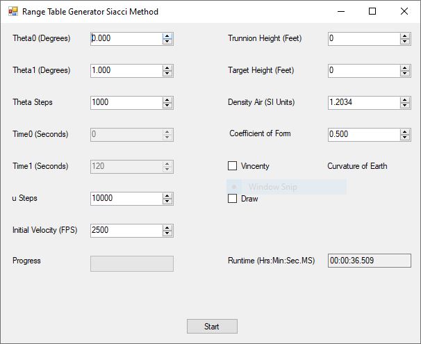The image size is (421, 344).
Task: Click the Progress bar
Action: pyautogui.click(x=132, y=263)
